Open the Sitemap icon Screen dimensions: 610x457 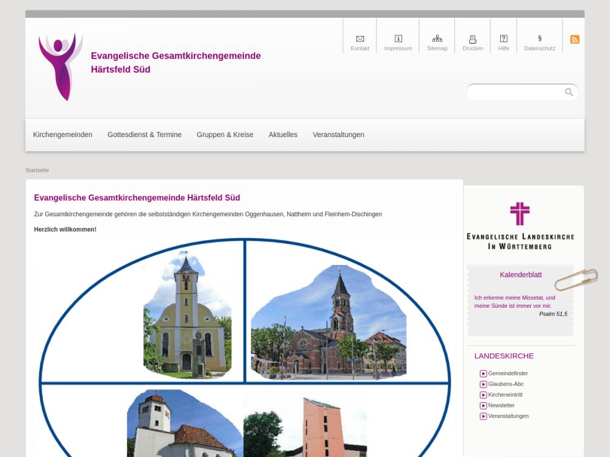pos(437,39)
